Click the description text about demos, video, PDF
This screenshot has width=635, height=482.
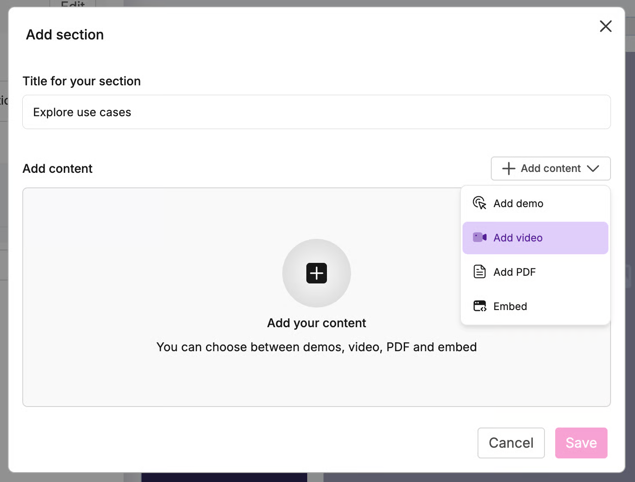point(317,347)
